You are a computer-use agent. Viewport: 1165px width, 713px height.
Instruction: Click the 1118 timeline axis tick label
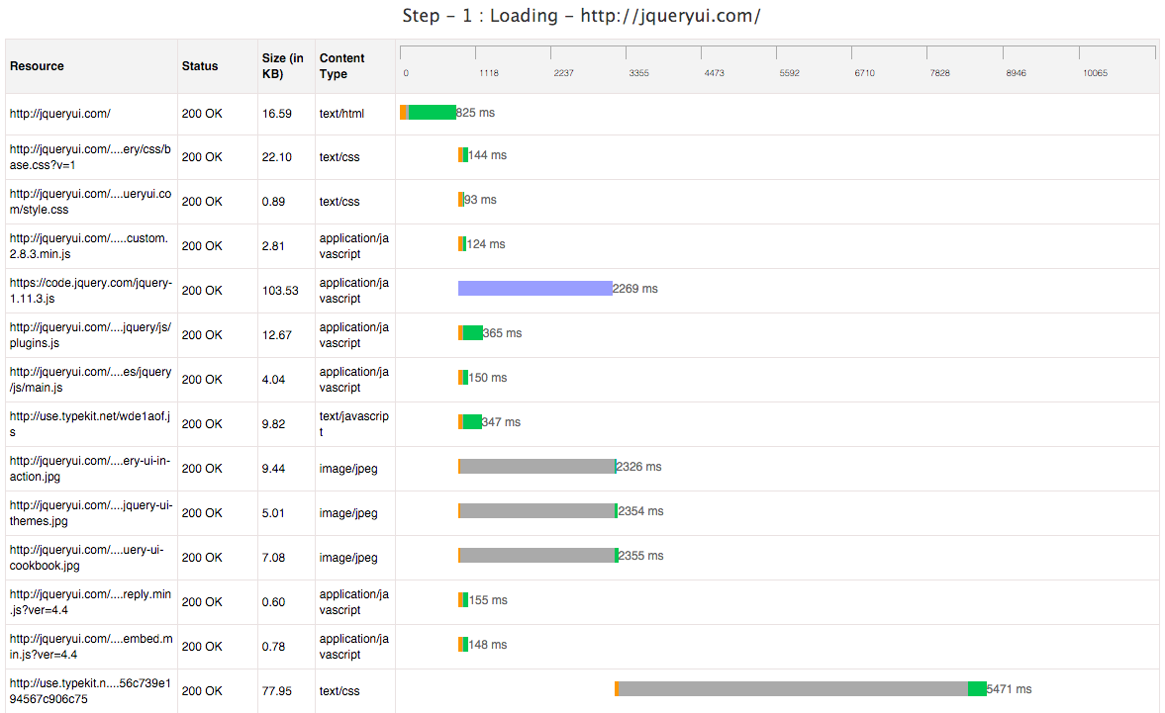pos(489,73)
